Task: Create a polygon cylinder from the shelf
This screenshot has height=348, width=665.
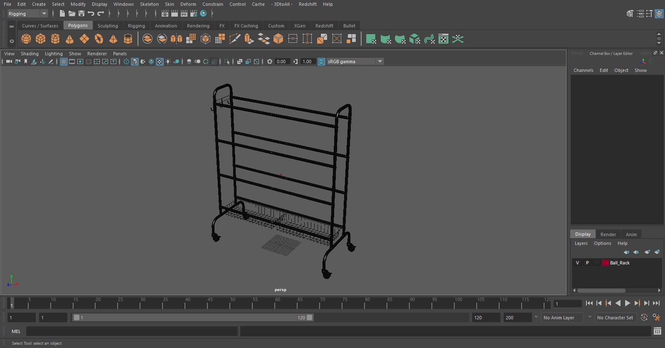Action: pyautogui.click(x=55, y=39)
